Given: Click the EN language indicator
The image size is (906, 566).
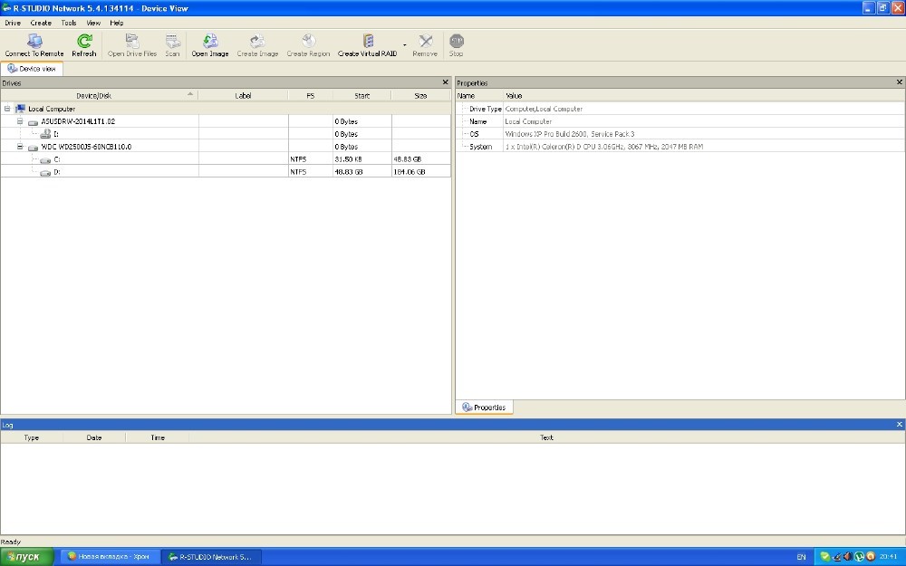Looking at the screenshot, I should [x=801, y=557].
